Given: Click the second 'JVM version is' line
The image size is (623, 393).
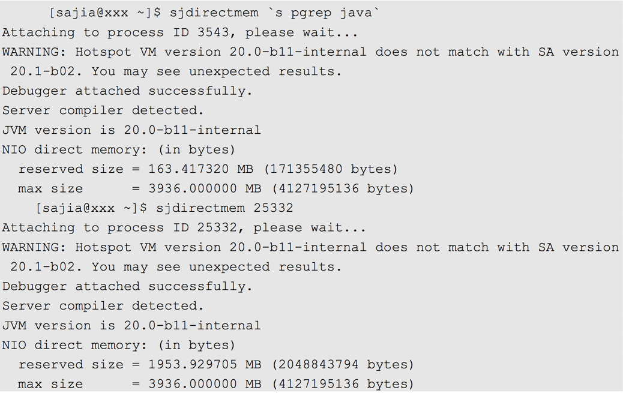Looking at the screenshot, I should click(x=131, y=326).
